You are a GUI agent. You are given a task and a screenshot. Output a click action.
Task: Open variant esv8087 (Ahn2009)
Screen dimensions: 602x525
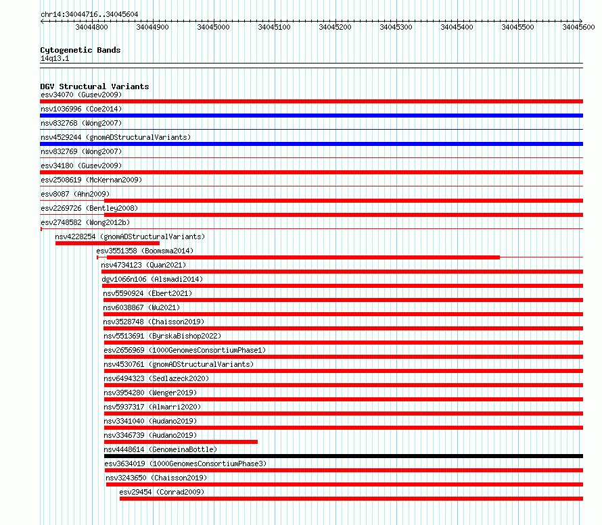[75, 194]
